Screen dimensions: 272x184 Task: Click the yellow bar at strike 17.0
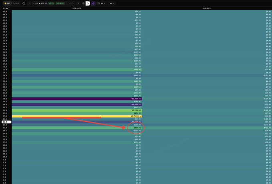pyautogui.click(x=77, y=116)
